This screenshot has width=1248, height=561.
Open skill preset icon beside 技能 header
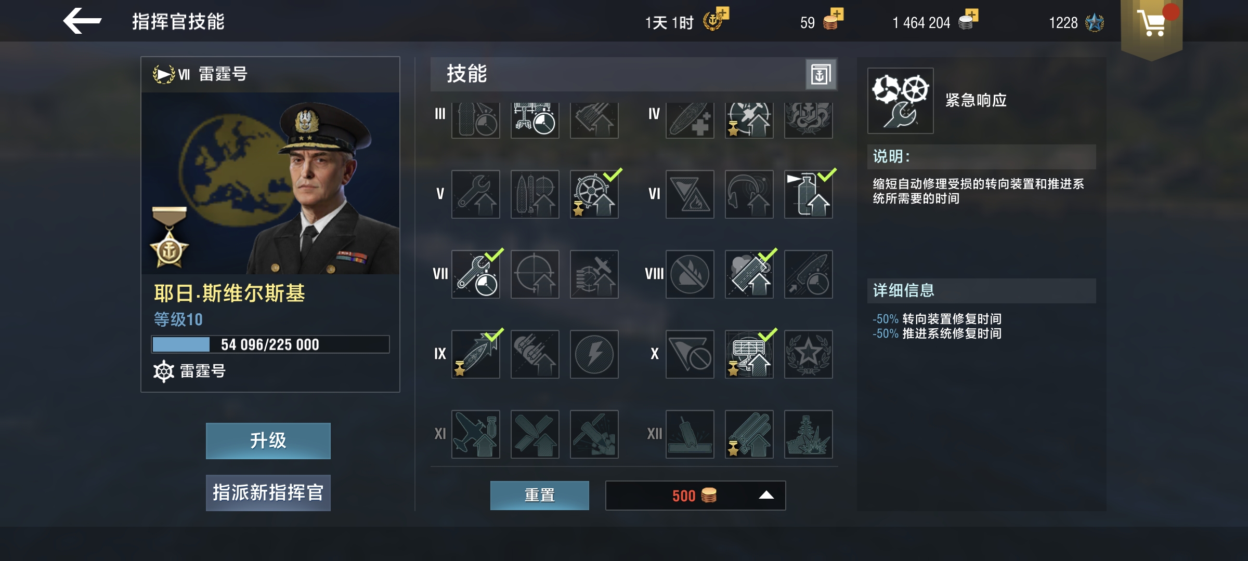(821, 74)
